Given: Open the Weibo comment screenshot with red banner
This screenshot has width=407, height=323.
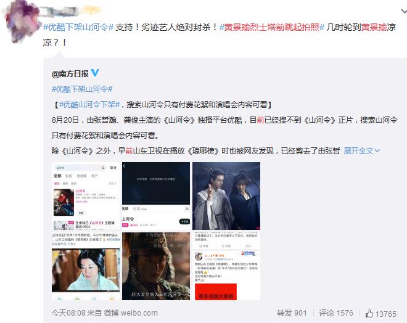Looking at the screenshot, I should [226, 266].
